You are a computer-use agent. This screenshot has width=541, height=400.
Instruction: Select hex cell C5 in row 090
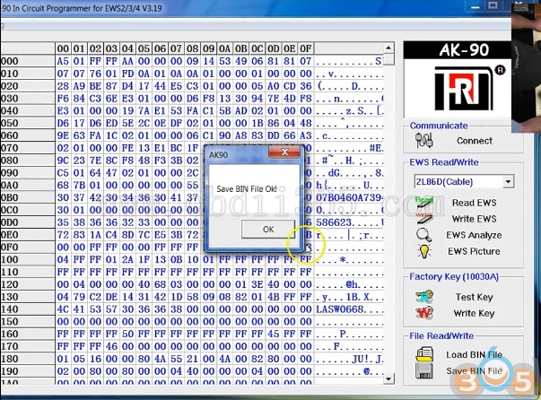pos(63,173)
